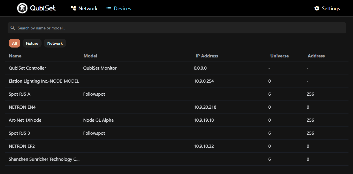
Task: Open the Network tab in navigation bar
Action: 88,8
